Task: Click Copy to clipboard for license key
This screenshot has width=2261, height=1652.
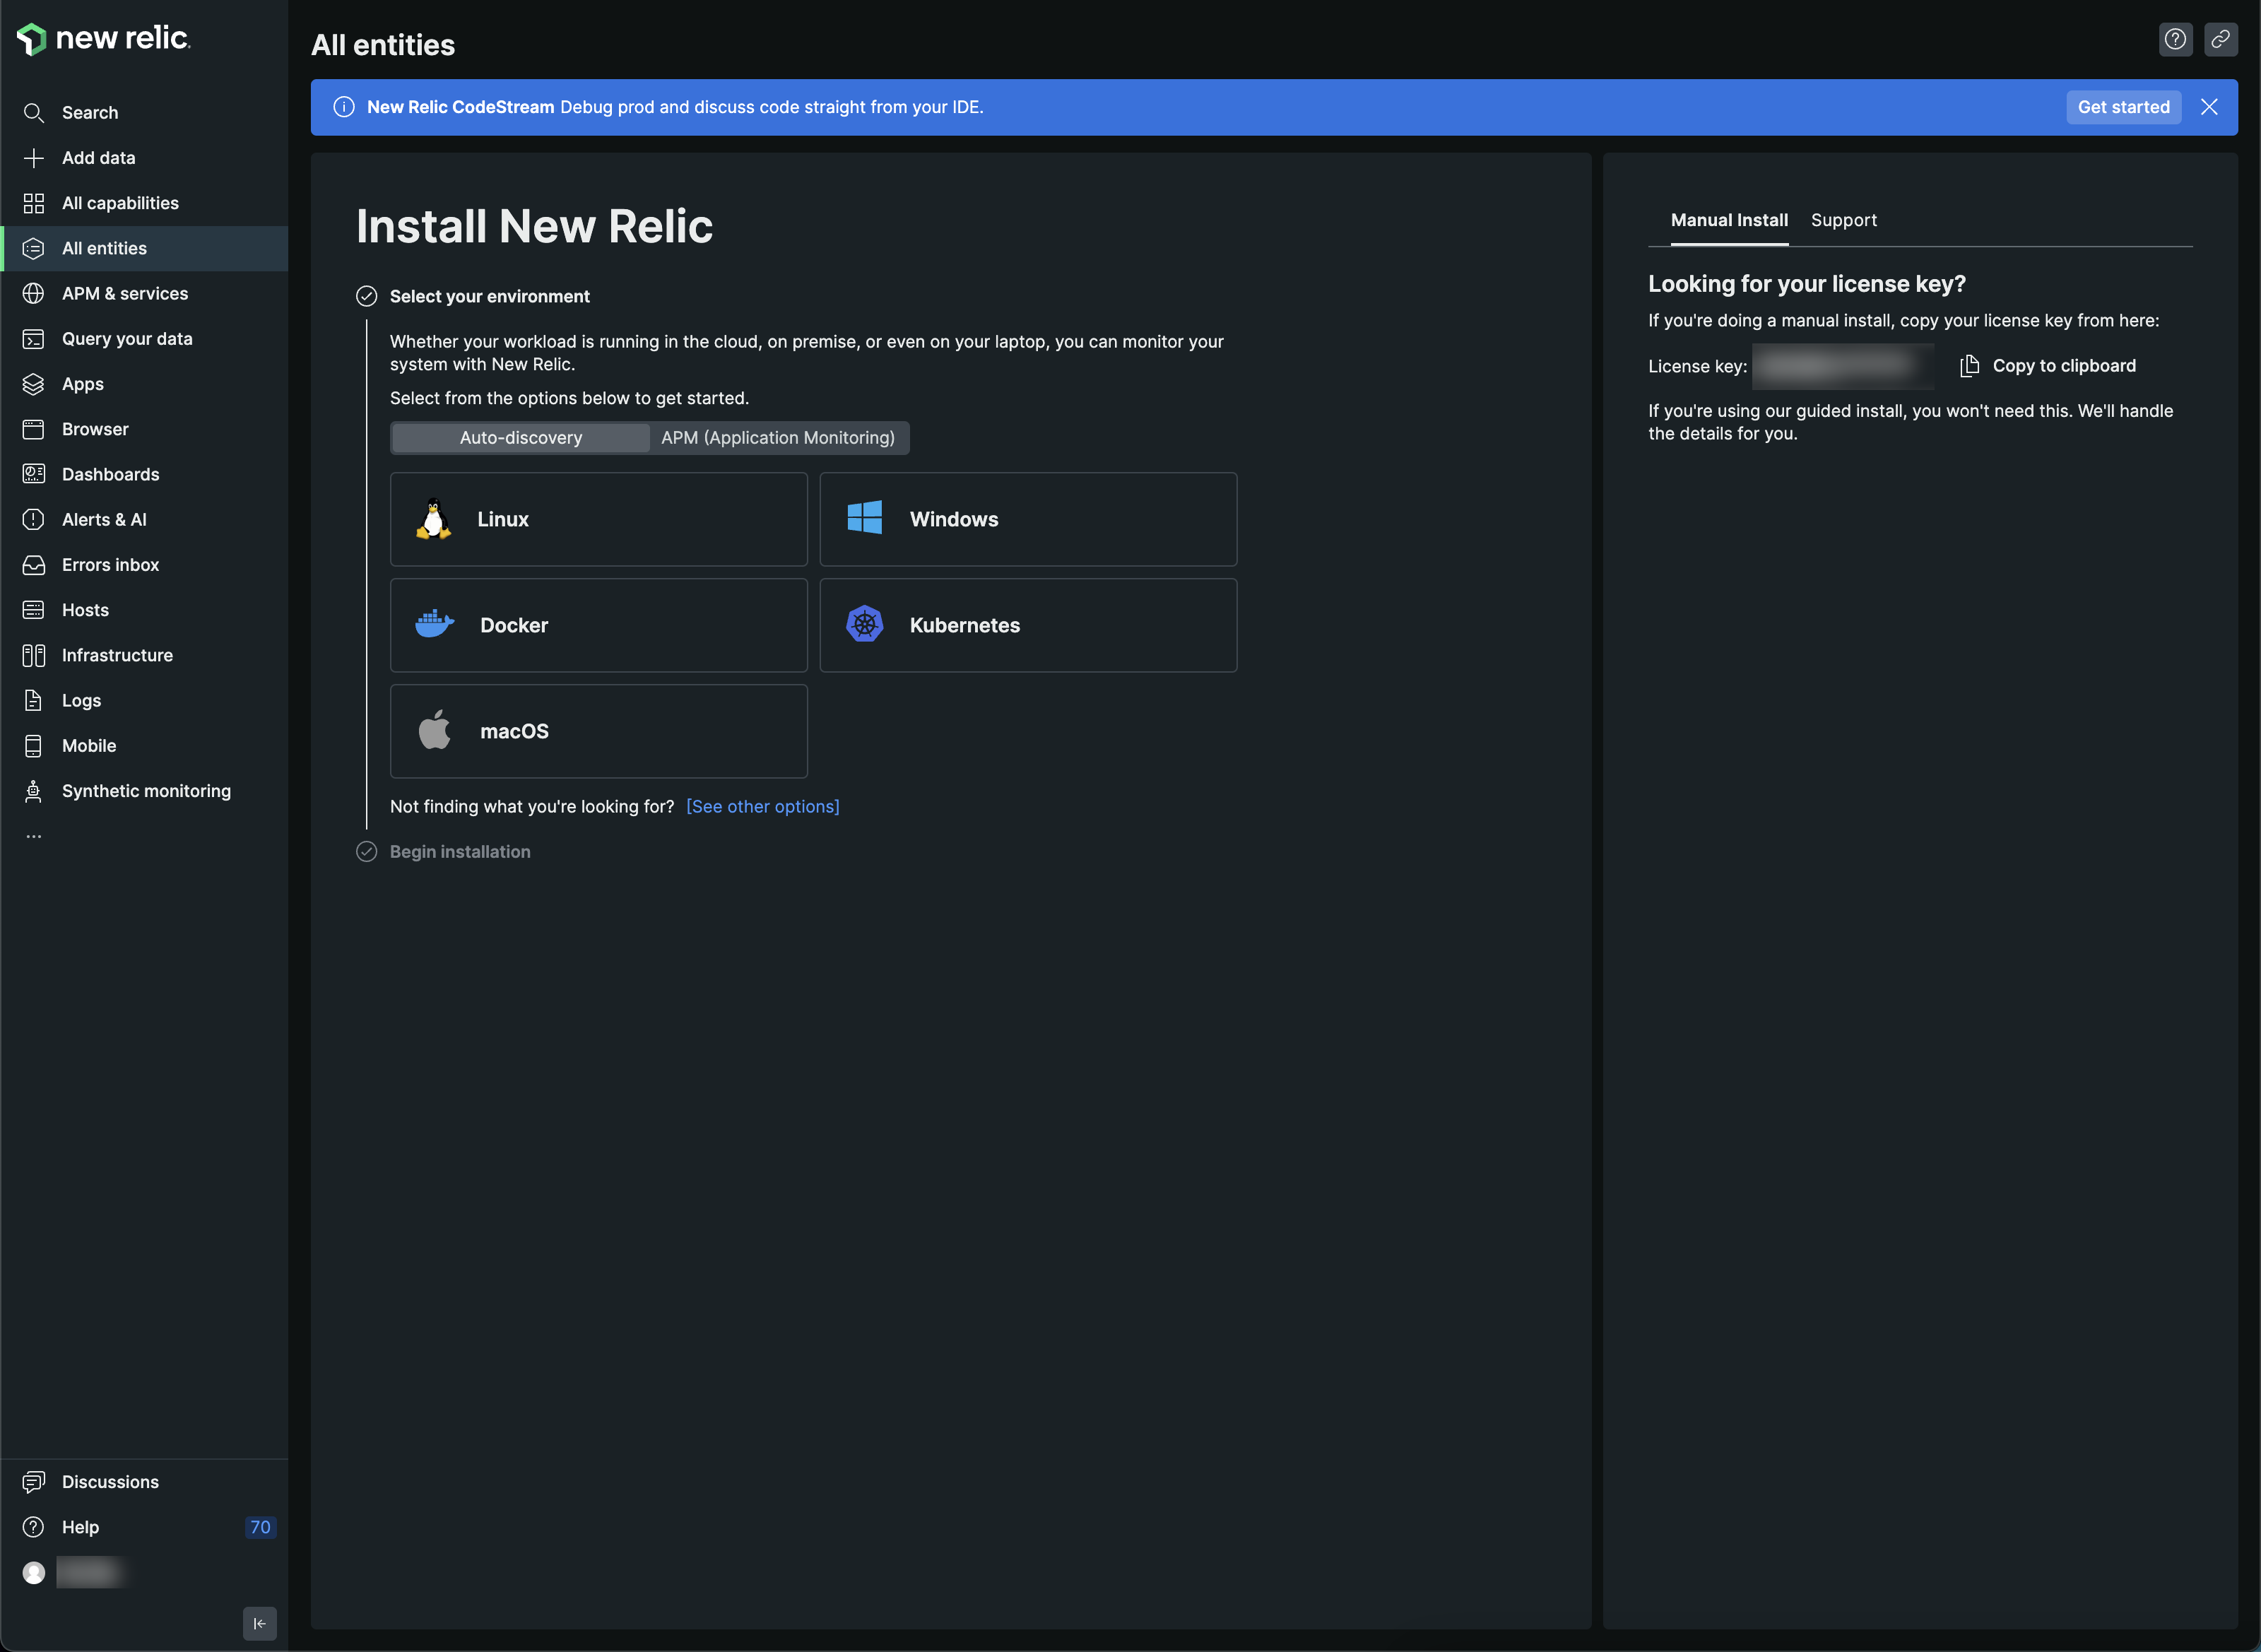Action: [2048, 366]
